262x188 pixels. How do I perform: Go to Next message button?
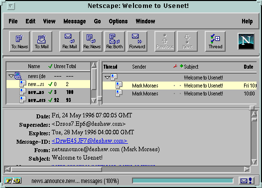tap(187, 41)
